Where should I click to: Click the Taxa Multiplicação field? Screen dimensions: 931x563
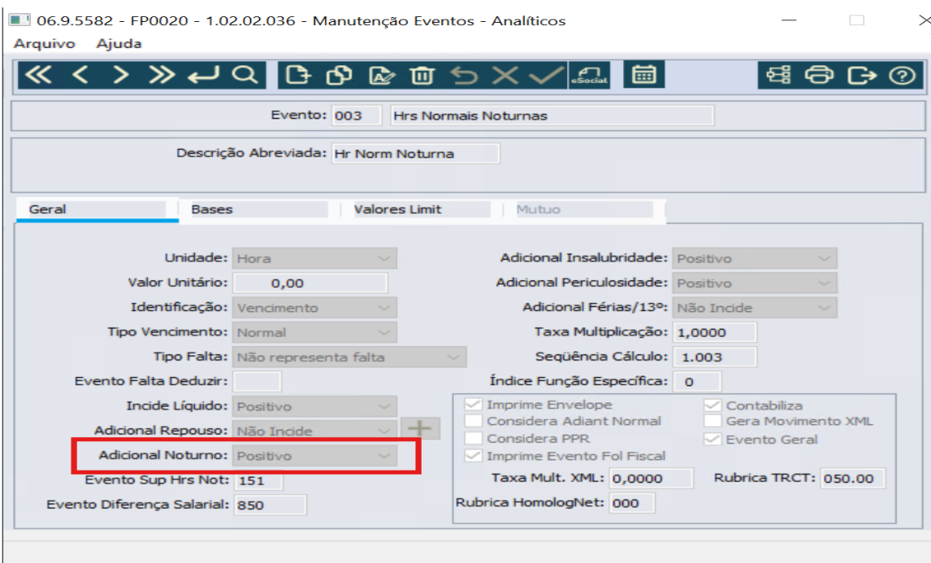pyautogui.click(x=715, y=332)
